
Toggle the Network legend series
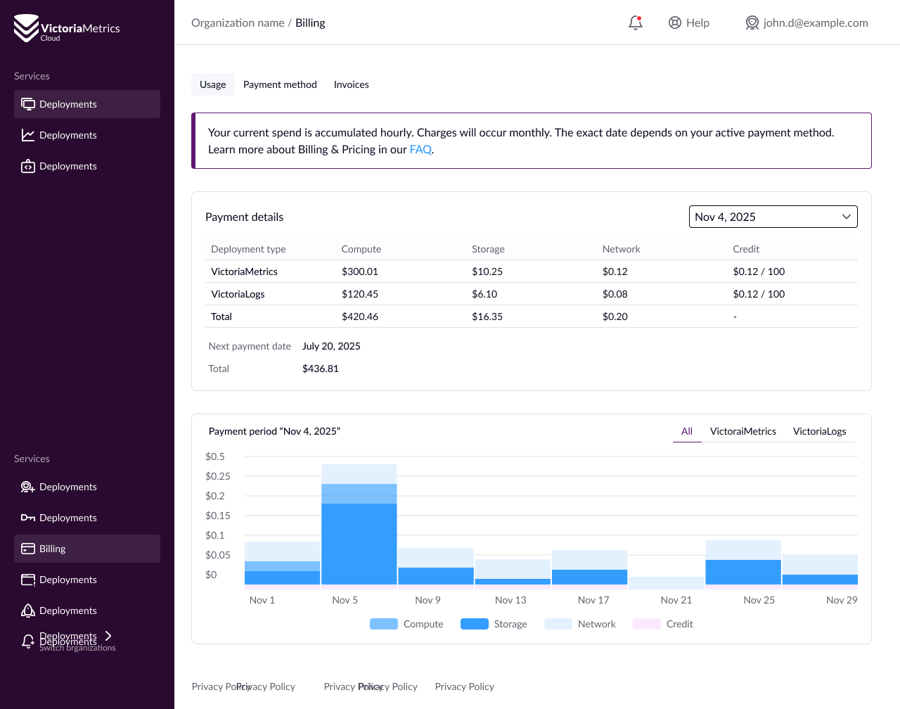coord(580,624)
